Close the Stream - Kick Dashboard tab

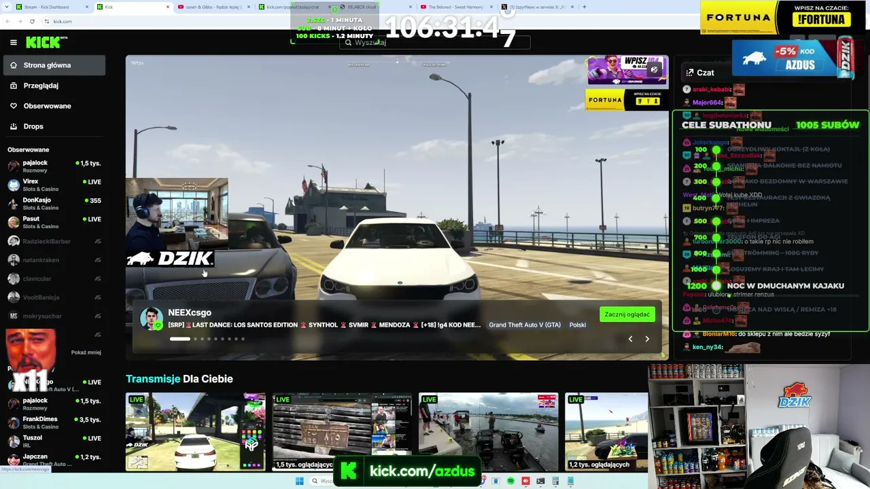point(87,7)
